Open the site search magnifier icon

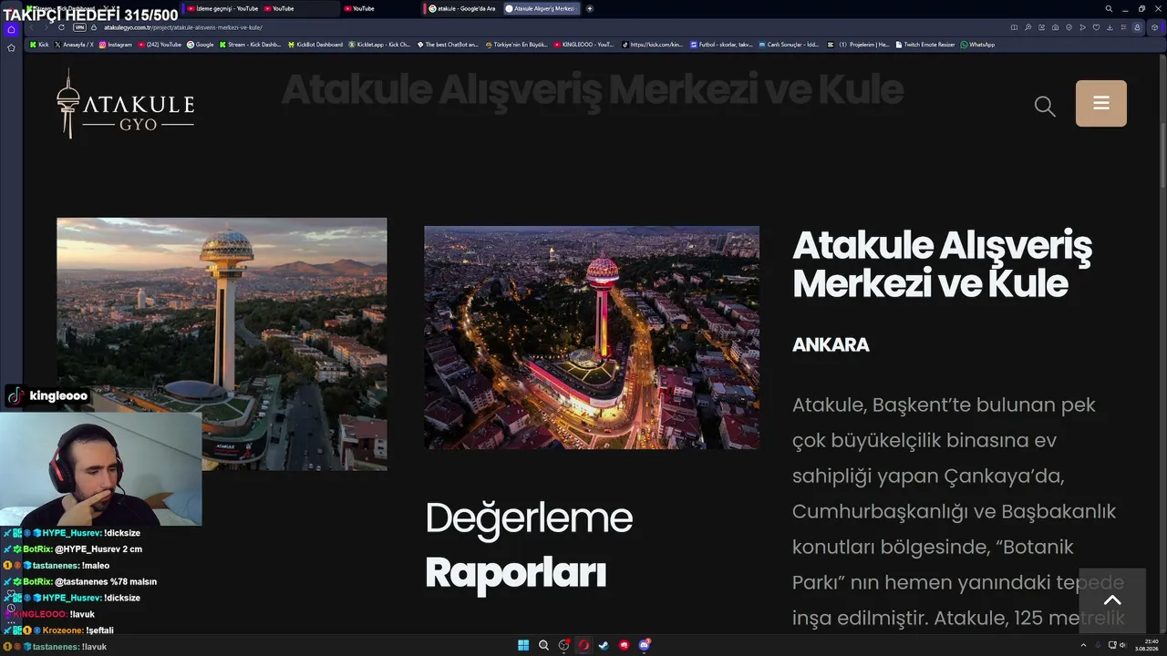[x=1045, y=107]
